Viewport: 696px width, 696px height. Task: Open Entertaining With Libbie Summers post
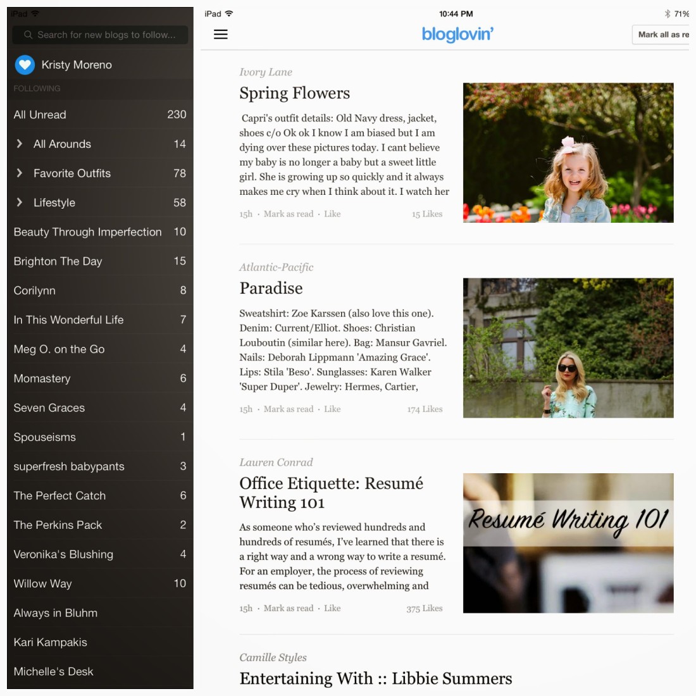pos(375,678)
